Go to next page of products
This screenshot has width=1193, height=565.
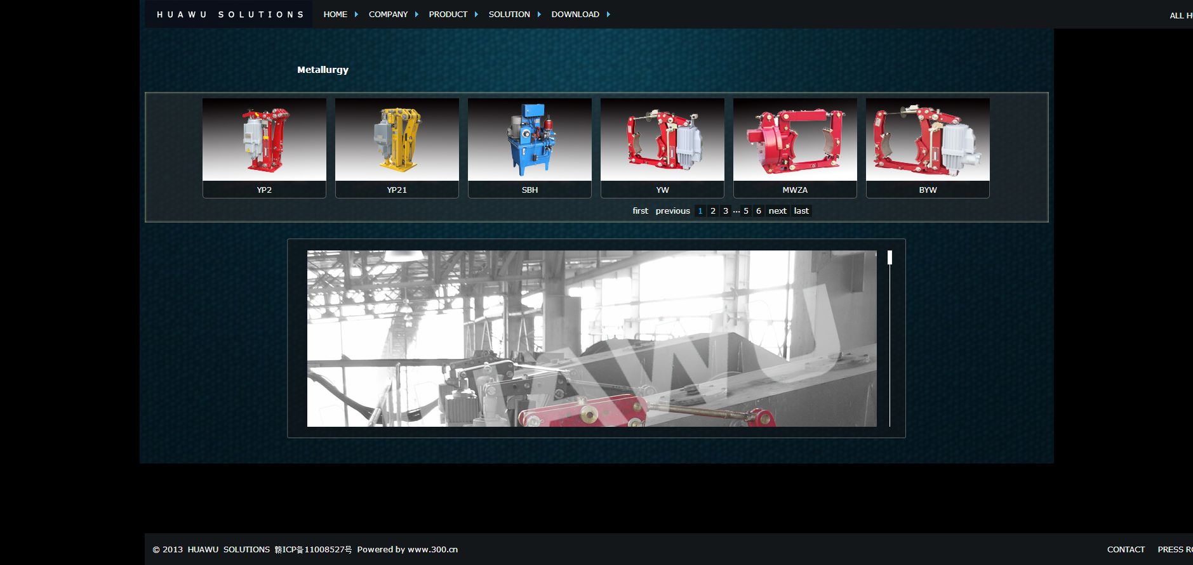(x=777, y=211)
